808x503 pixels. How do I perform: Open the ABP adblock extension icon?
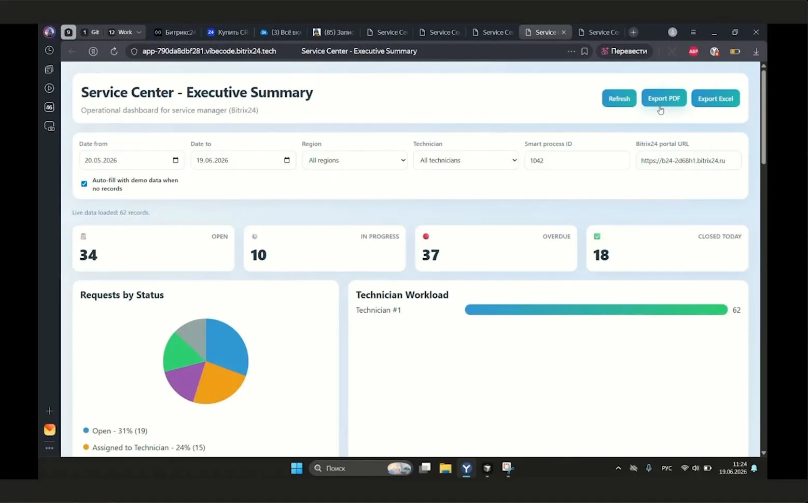[693, 51]
